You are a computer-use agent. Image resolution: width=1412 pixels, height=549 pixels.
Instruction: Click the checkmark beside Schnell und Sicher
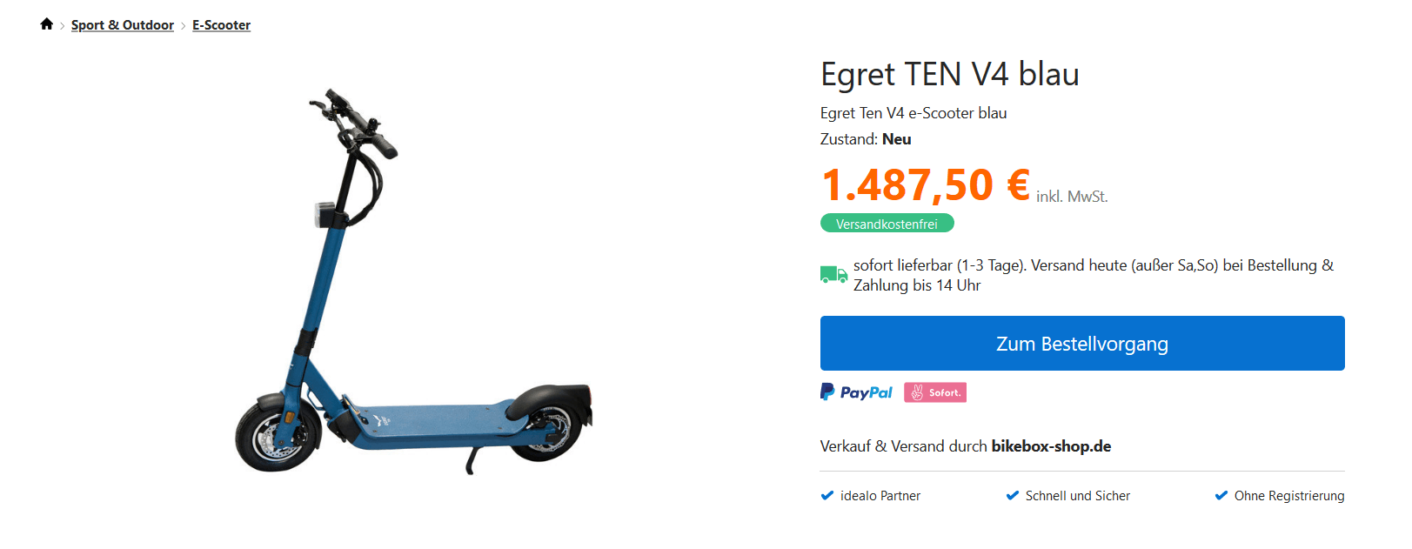pos(1012,496)
